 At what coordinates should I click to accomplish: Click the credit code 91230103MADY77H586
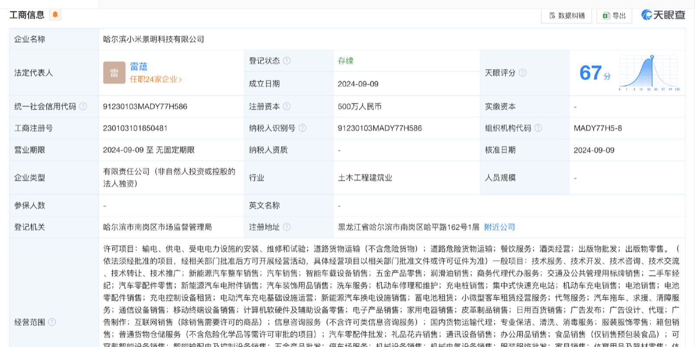tap(145, 106)
